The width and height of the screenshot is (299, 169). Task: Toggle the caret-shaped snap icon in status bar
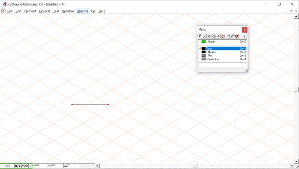[x=23, y=166]
